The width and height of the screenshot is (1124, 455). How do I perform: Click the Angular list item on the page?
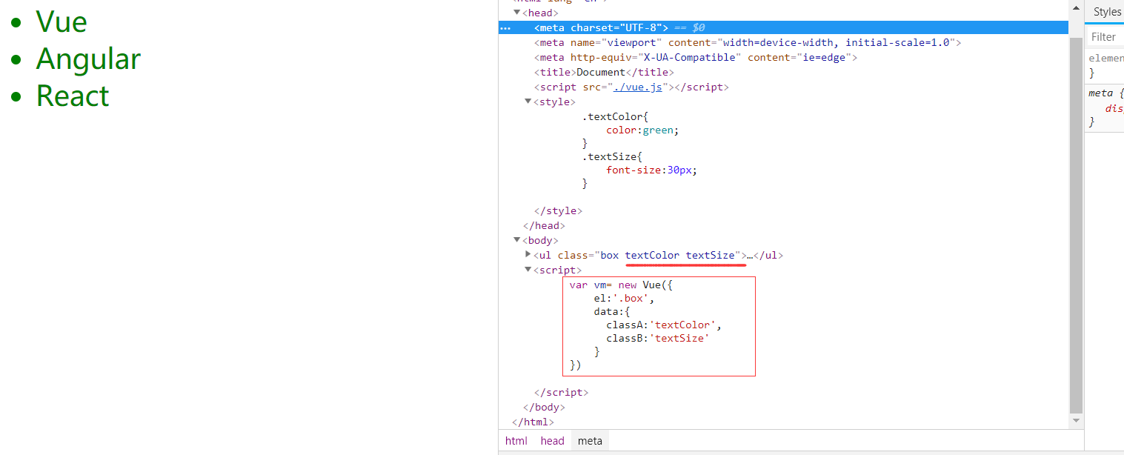tap(88, 59)
